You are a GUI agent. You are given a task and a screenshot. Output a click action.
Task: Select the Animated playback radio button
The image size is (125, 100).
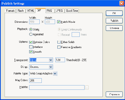point(31,34)
